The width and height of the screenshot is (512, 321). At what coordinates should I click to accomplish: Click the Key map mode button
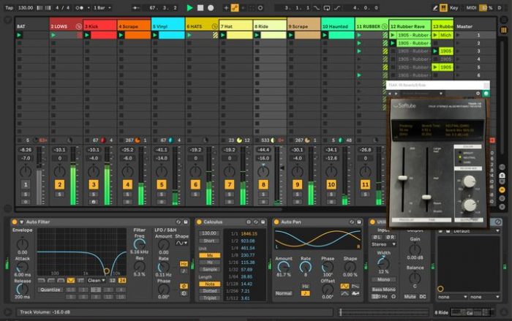tap(453, 7)
